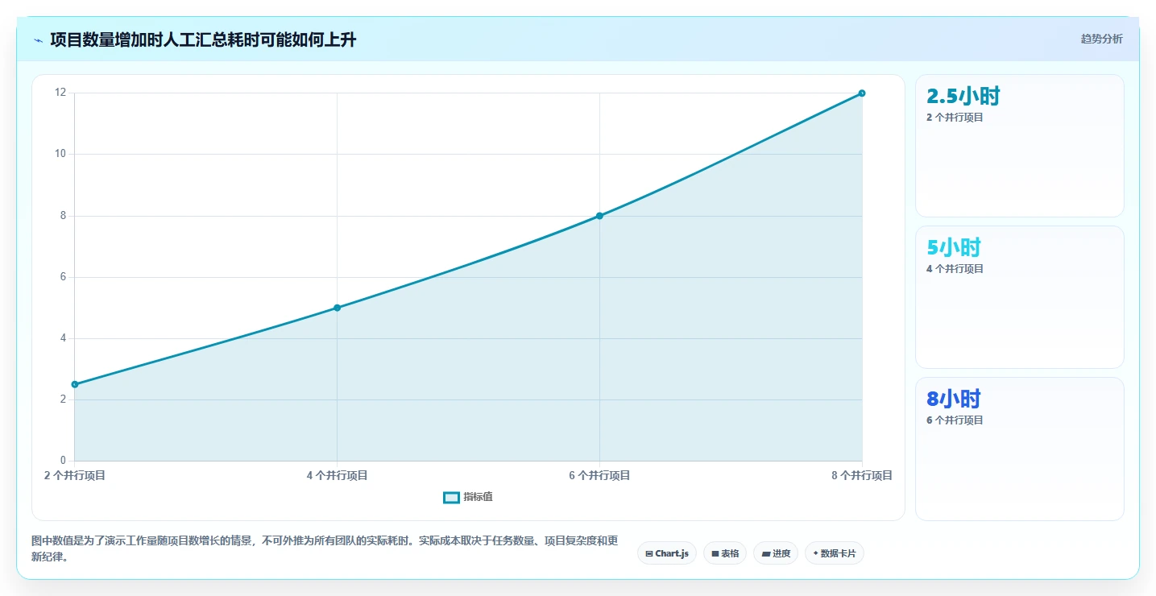Image resolution: width=1156 pixels, height=596 pixels.
Task: Click data point at 2 个并行项目
Action: [74, 384]
